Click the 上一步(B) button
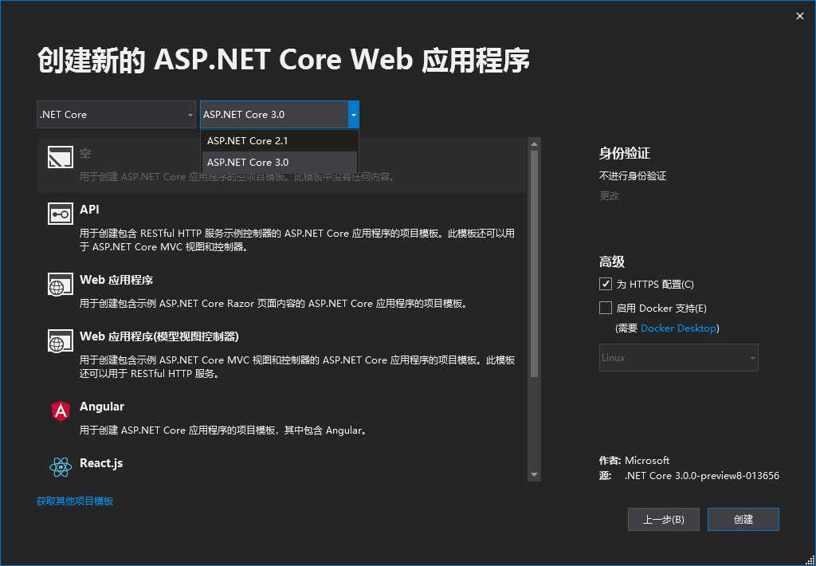816x566 pixels. pos(664,519)
